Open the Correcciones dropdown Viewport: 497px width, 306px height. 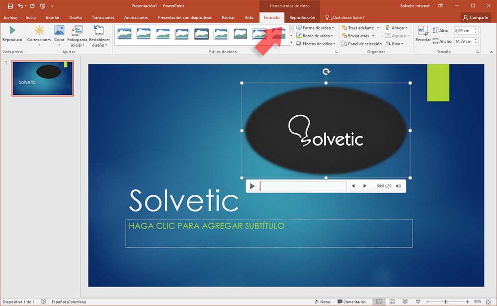[x=39, y=36]
